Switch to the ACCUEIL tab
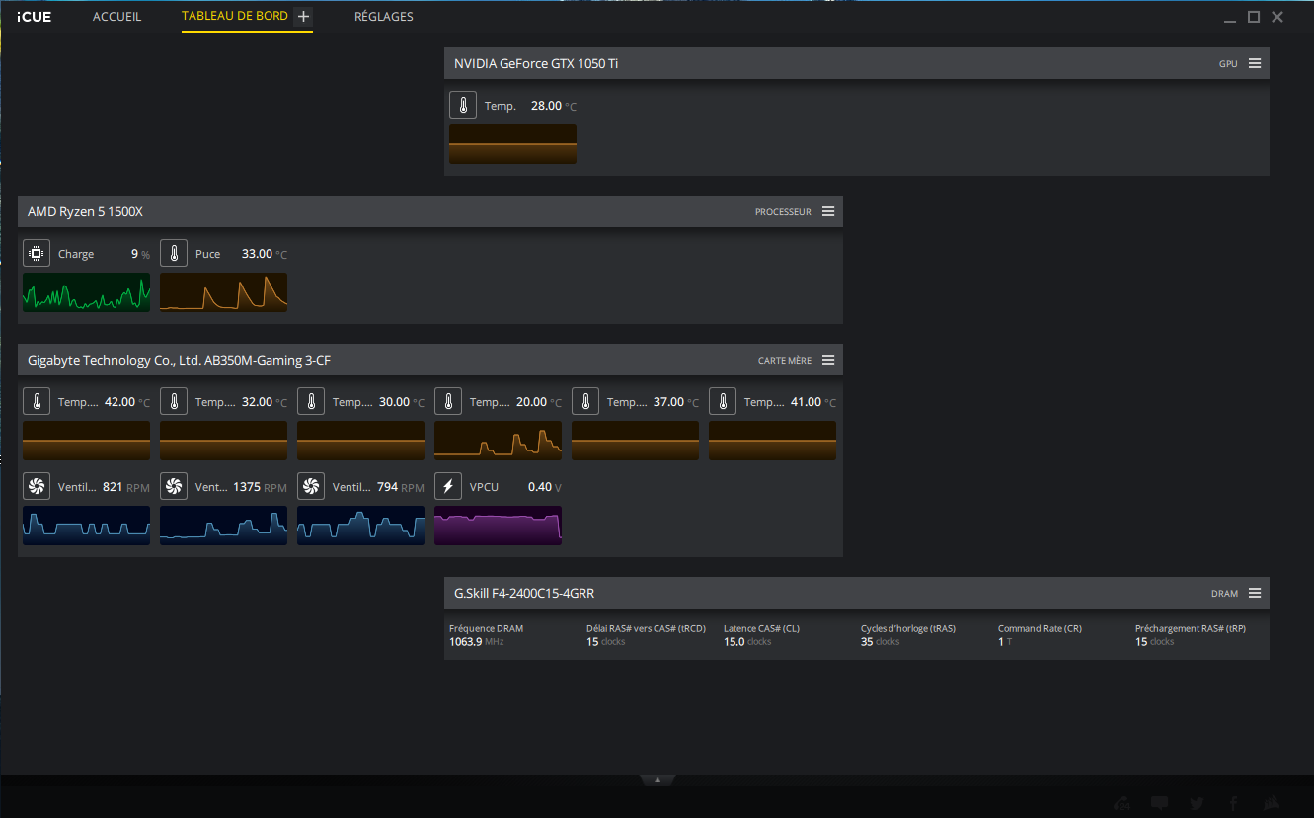The width and height of the screenshot is (1314, 818). (116, 17)
